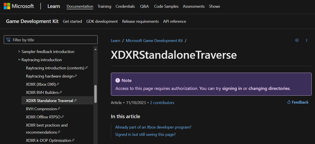The image size is (315, 144).
Task: Open the Q&A menu item
Action: tap(144, 6)
